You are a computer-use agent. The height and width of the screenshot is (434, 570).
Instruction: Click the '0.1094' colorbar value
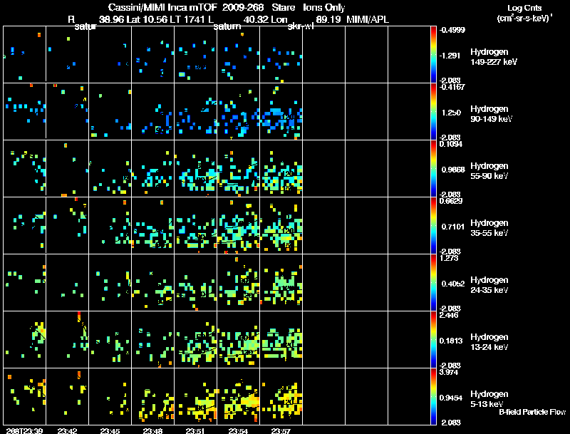pos(451,144)
